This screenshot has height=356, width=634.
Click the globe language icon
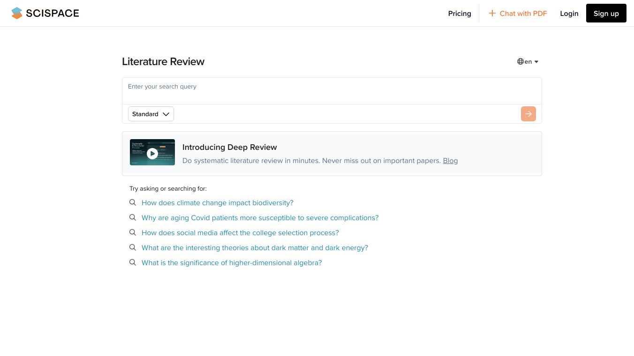(x=520, y=61)
